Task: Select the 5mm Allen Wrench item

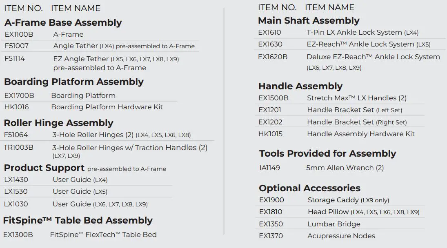Action: (345, 168)
